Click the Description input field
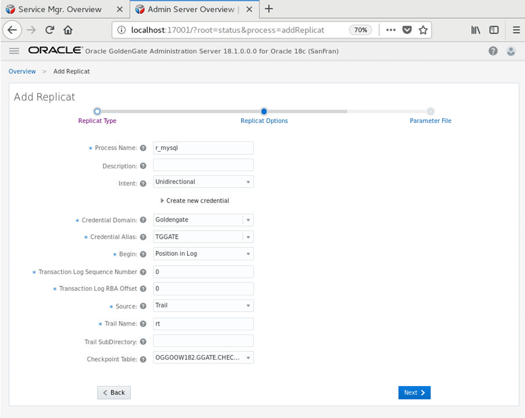The height and width of the screenshot is (418, 525). tap(203, 165)
